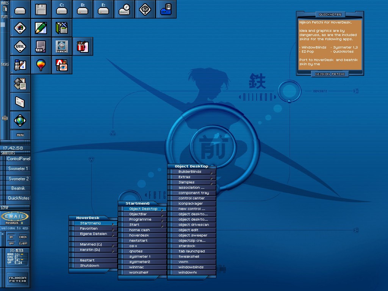The width and height of the screenshot is (388, 291).
Task: Switch EZPop OFF
Action: tap(11, 243)
